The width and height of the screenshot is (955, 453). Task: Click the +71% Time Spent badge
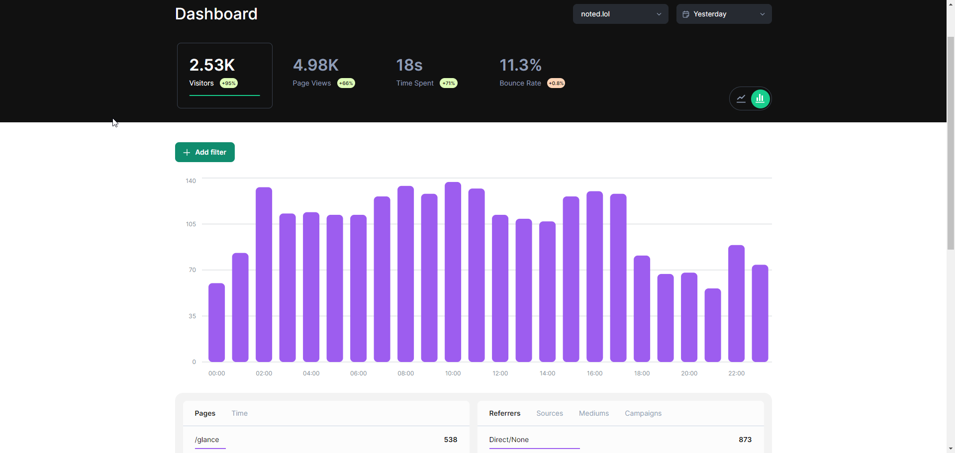point(449,83)
